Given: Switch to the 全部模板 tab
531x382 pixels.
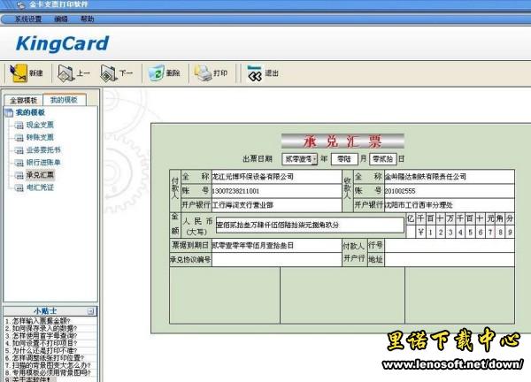Looking at the screenshot, I should [x=23, y=100].
